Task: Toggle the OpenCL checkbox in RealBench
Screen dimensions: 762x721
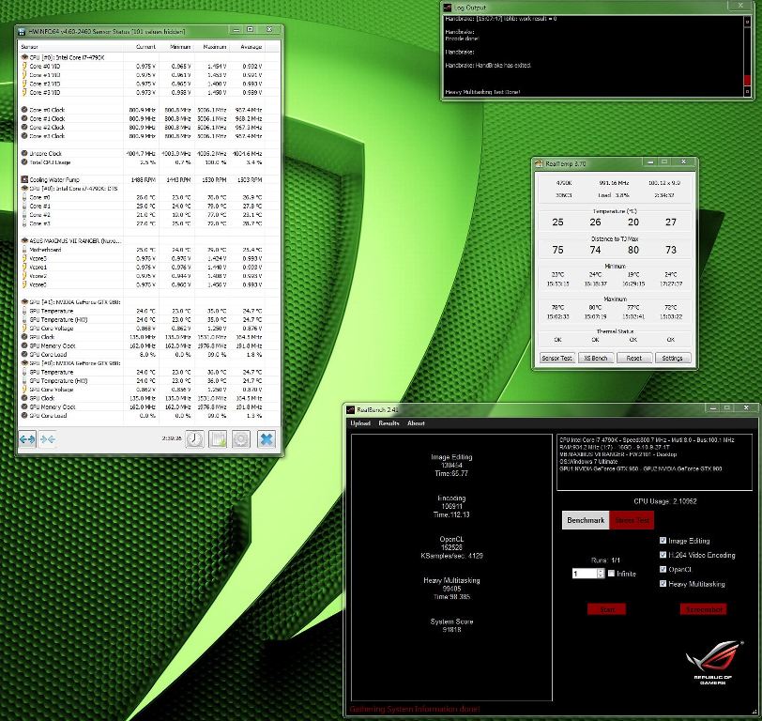Action: point(663,569)
